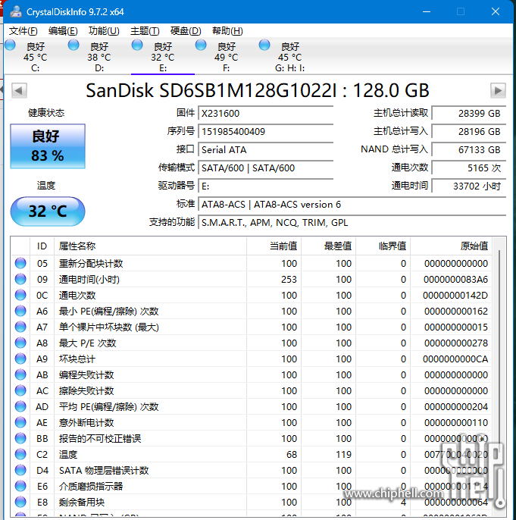The width and height of the screenshot is (516, 520).
Task: Click the blue status orb above drive D:
Action: pyautogui.click(x=73, y=45)
